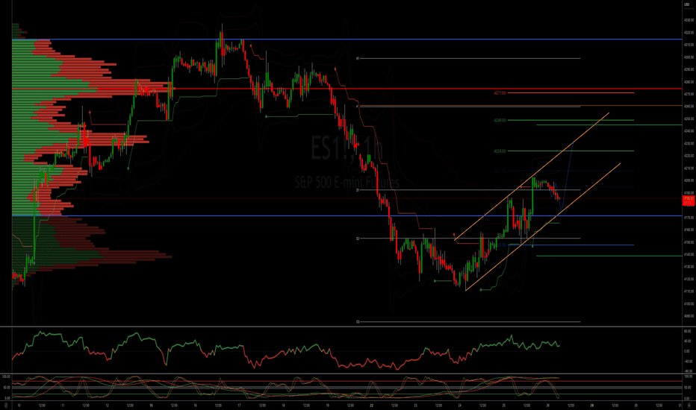Click the 100.00 label on the bottom oscillator scale
The height and width of the screenshot is (410, 696).
(689, 376)
